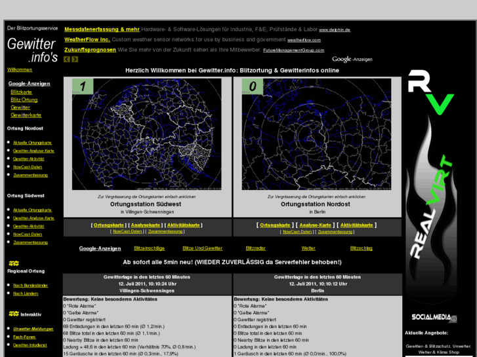The image size is (477, 357).
Task: Open the Messdatenerfassung & mehr ad
Action: point(102,29)
